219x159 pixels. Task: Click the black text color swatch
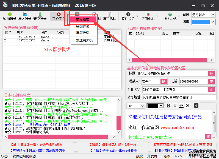click(153, 106)
